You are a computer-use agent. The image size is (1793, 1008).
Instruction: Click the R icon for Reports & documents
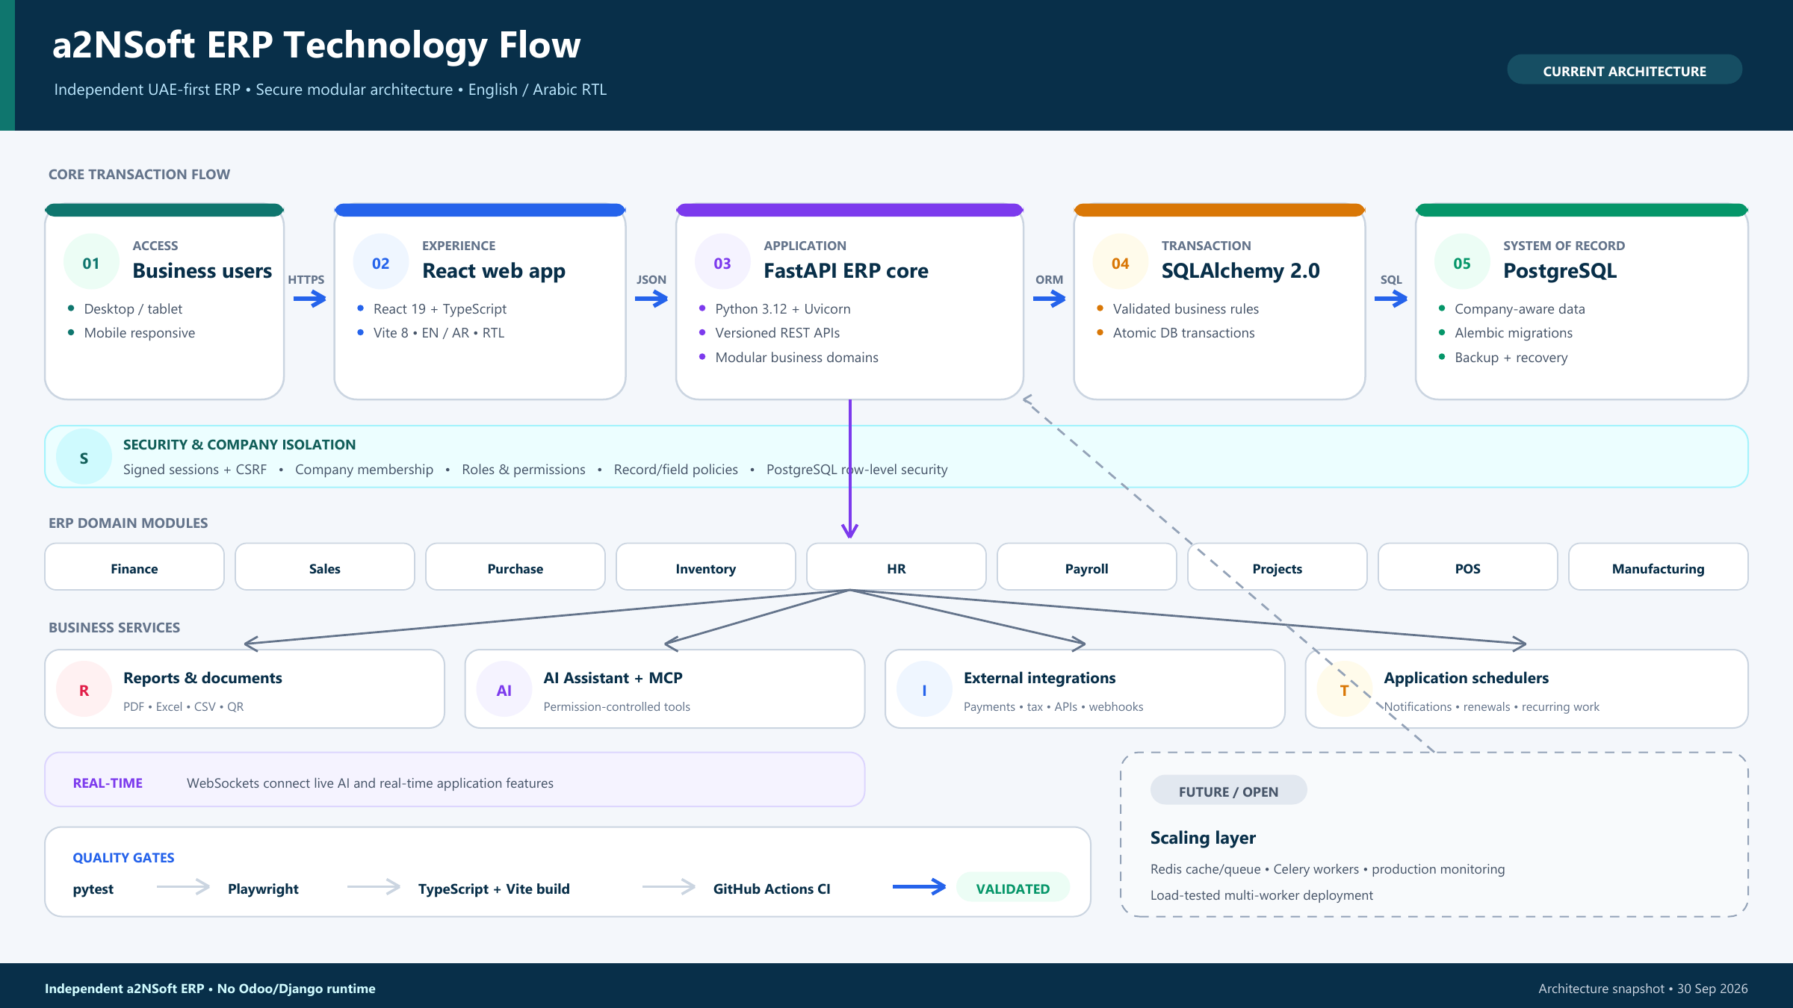(x=84, y=690)
